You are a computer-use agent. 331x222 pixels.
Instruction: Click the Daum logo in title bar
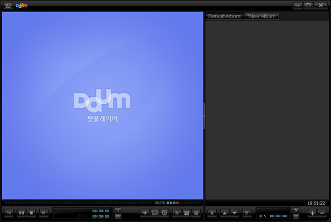click(22, 6)
